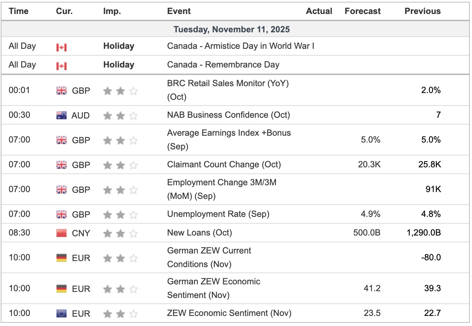Click the Time column header
472x326 pixels.
point(19,11)
